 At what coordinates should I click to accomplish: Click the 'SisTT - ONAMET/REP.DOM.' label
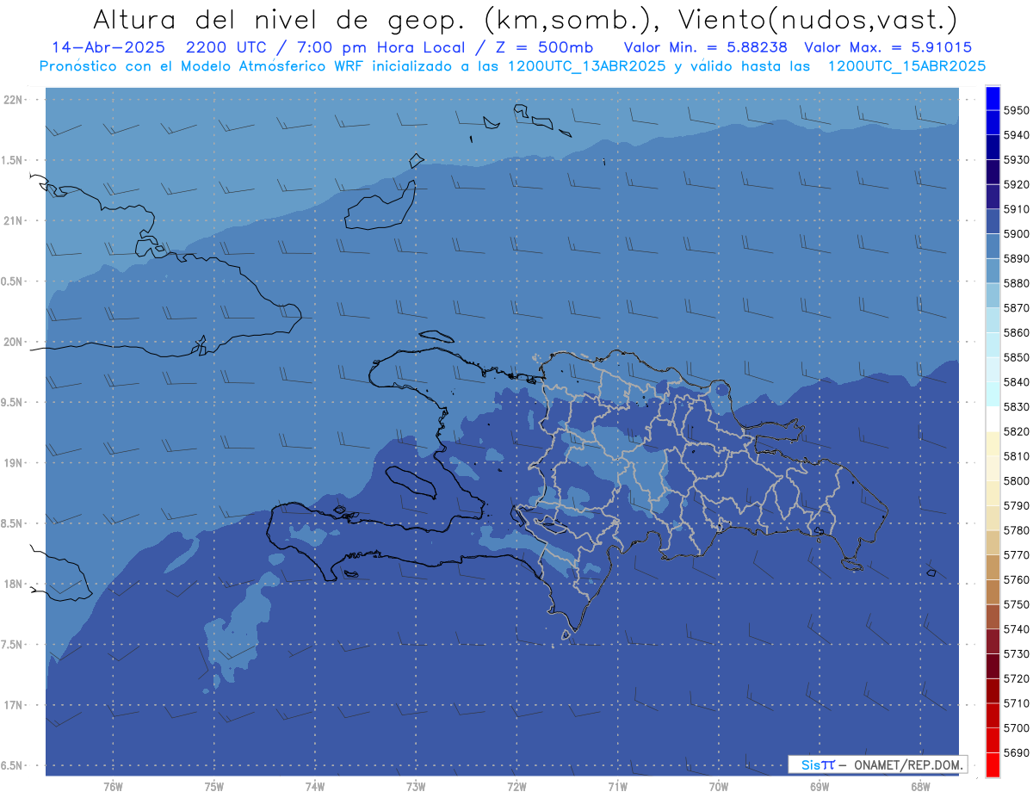(878, 764)
